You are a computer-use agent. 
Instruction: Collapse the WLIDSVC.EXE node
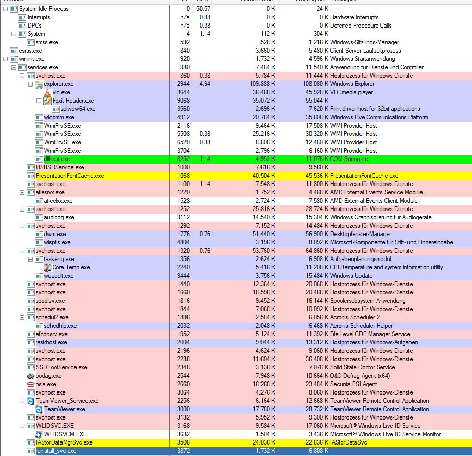pos(22,426)
